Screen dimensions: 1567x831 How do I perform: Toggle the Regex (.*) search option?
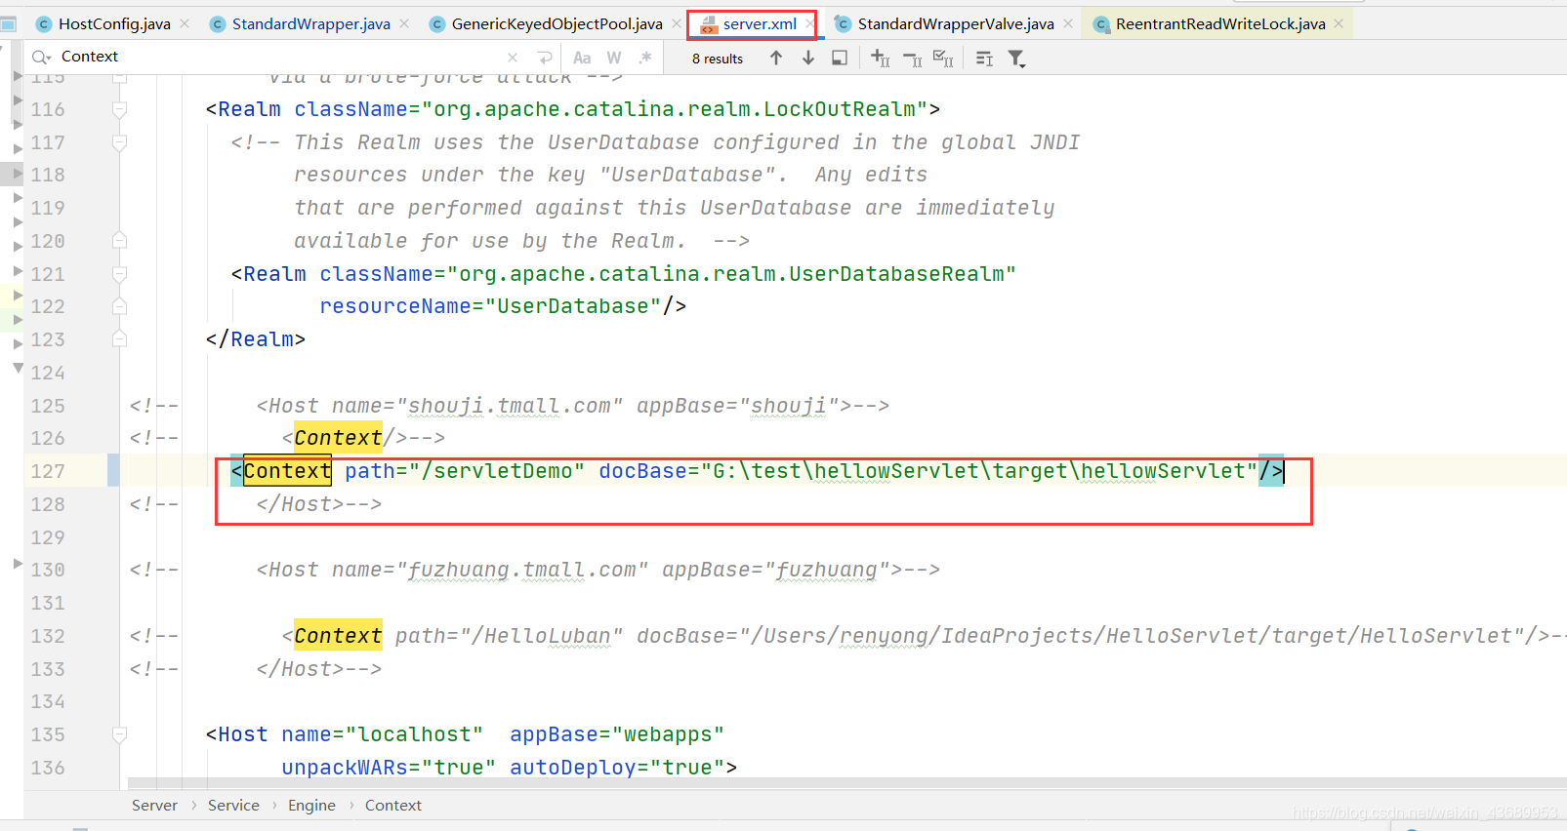645,58
